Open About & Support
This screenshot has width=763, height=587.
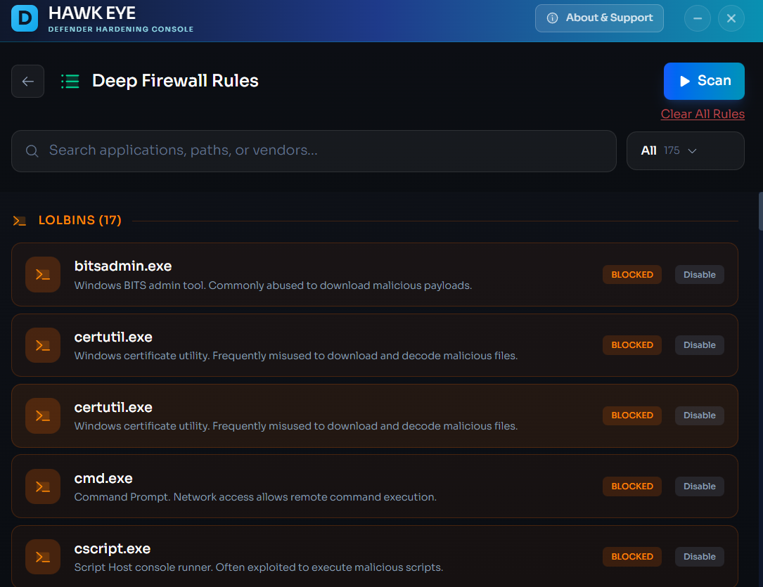600,18
